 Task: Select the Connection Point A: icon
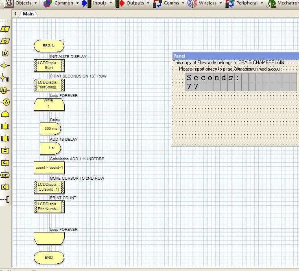[4, 90]
